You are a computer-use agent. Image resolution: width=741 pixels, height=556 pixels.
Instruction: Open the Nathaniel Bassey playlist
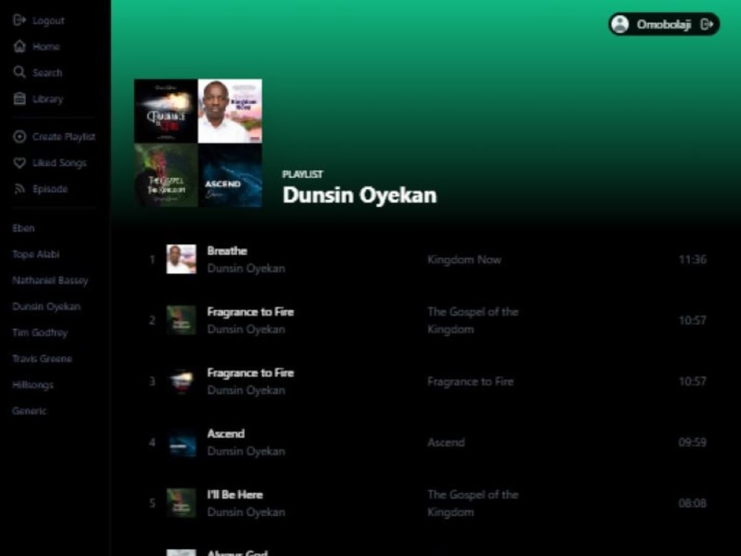coord(50,280)
